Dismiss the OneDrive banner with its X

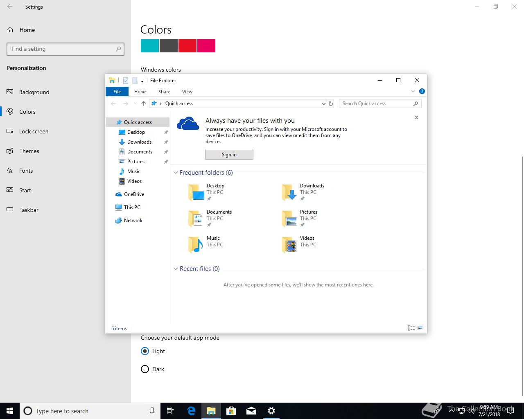[x=416, y=117]
